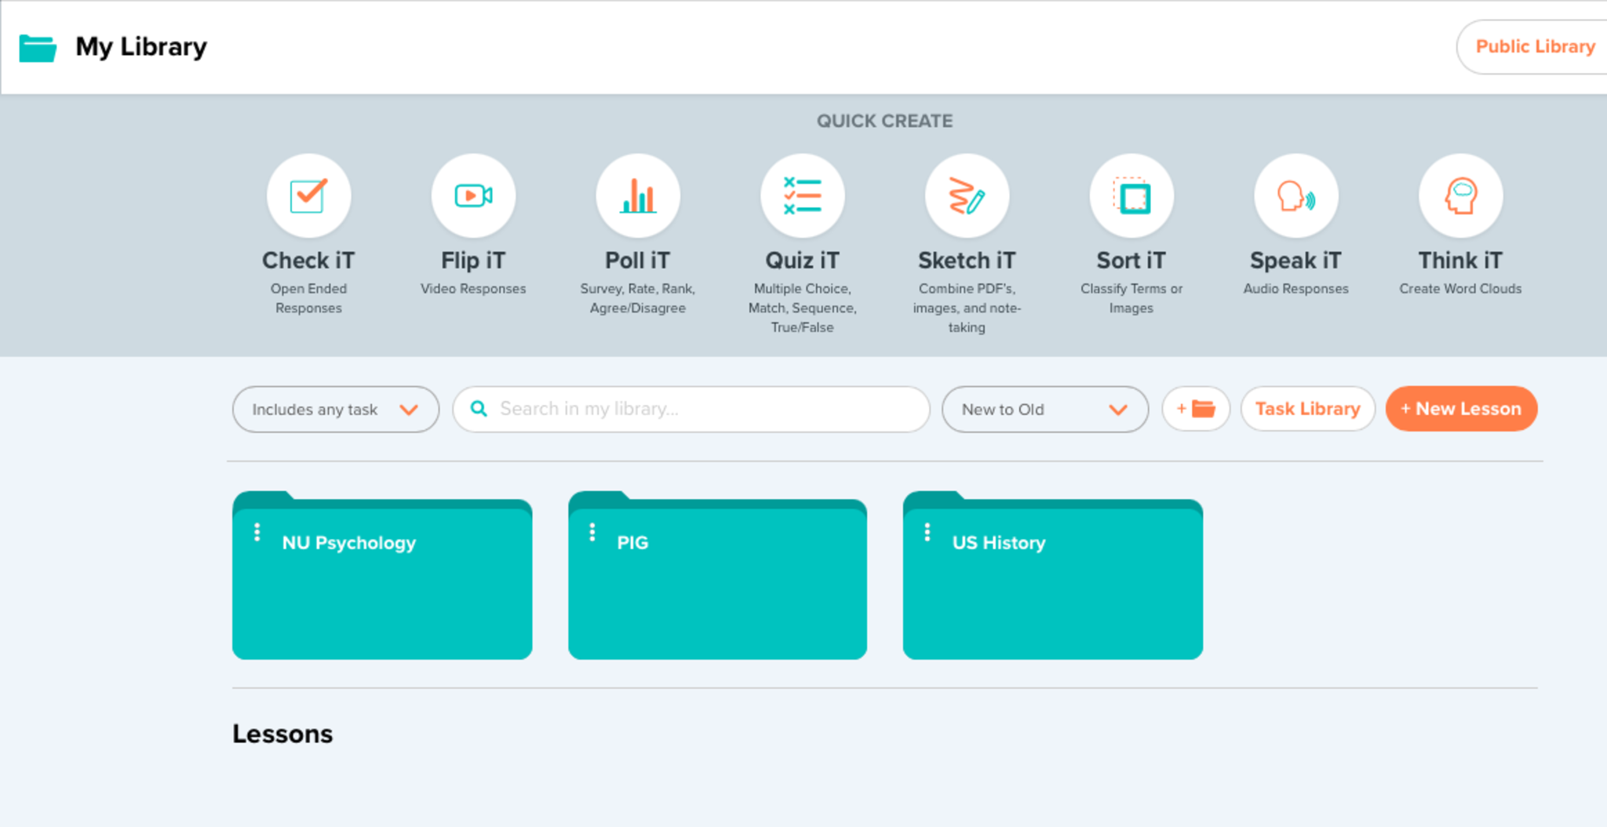Open Think iT word cloud icon
1607x827 pixels.
point(1460,196)
